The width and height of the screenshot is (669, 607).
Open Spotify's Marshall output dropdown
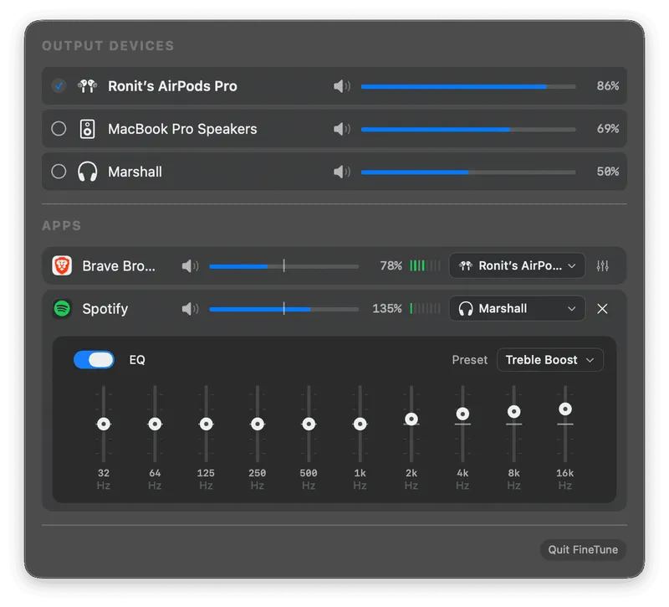pos(517,308)
